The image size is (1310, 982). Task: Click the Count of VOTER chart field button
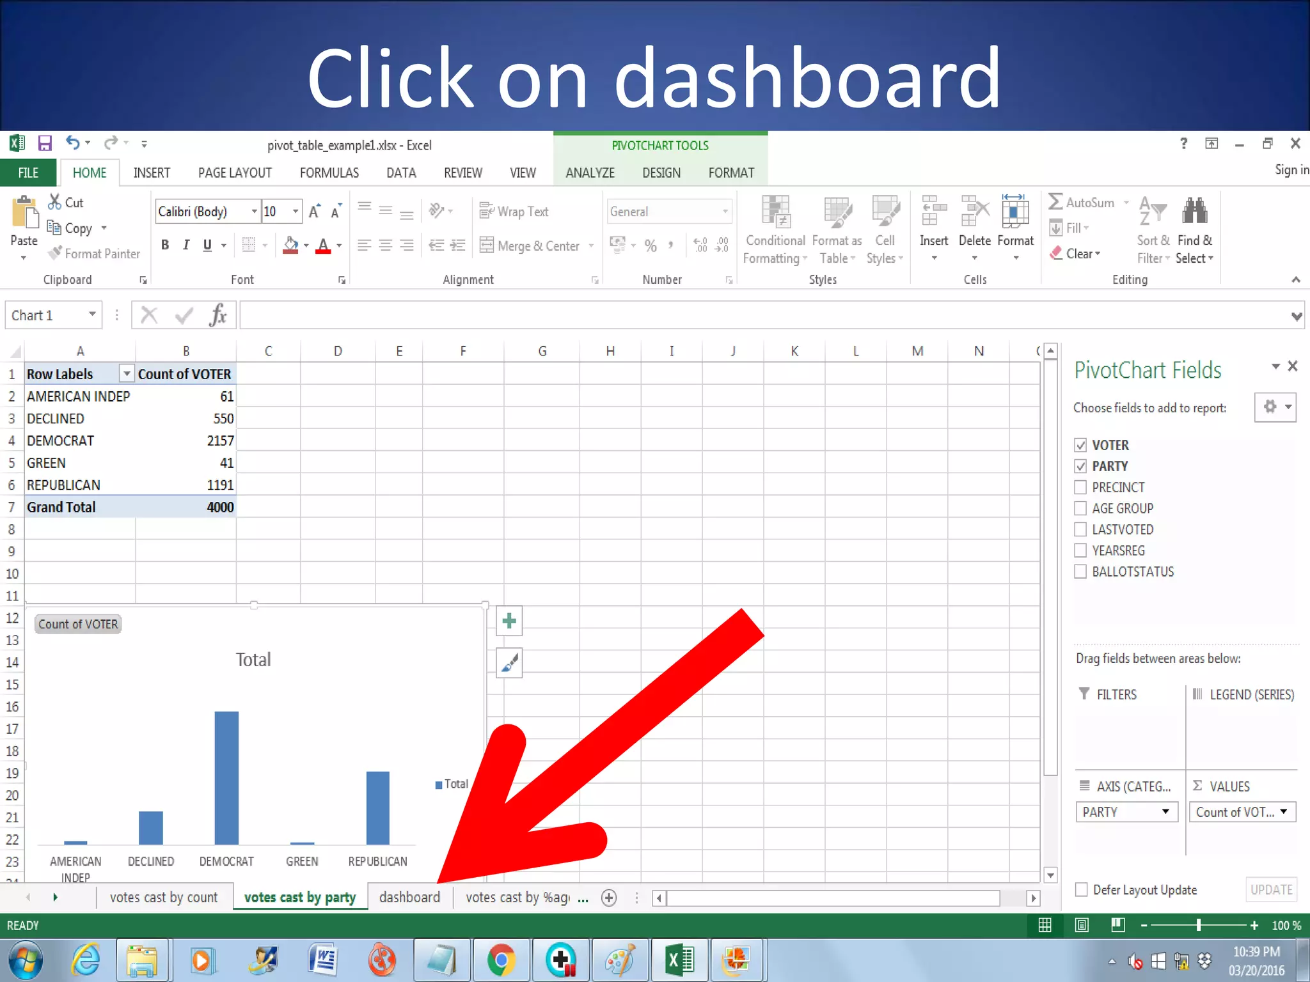point(78,624)
